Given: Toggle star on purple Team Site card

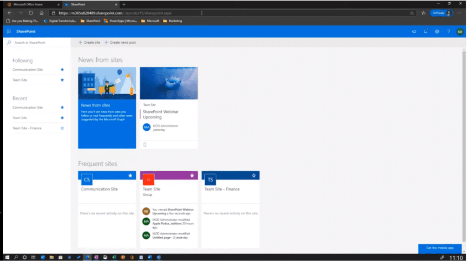Looking at the screenshot, I should point(192,175).
